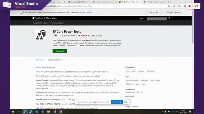Click the page vertical scrollbar
Viewport: 204px width, 114px height.
193,27
